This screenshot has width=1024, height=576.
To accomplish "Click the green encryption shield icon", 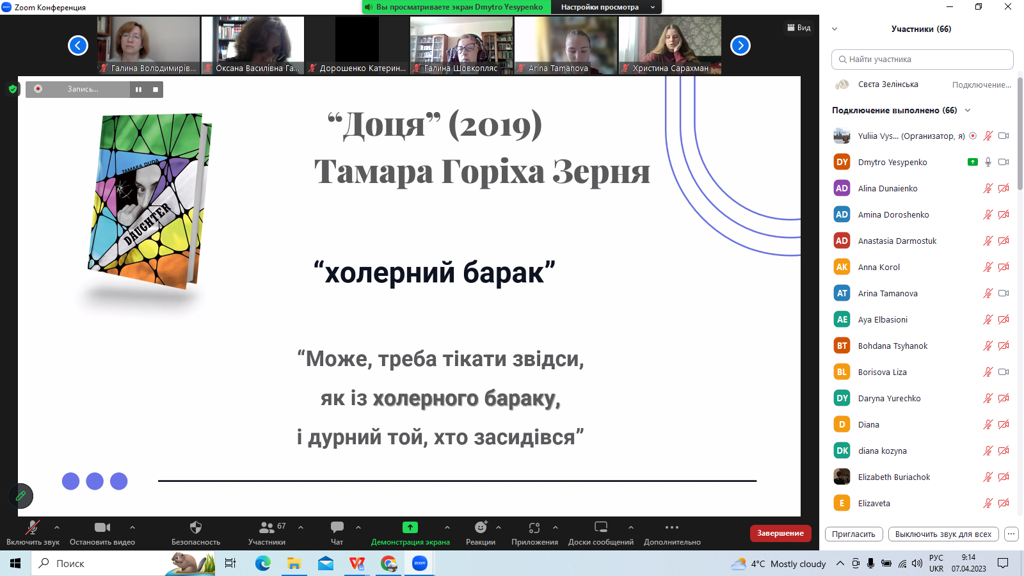I will click(12, 89).
